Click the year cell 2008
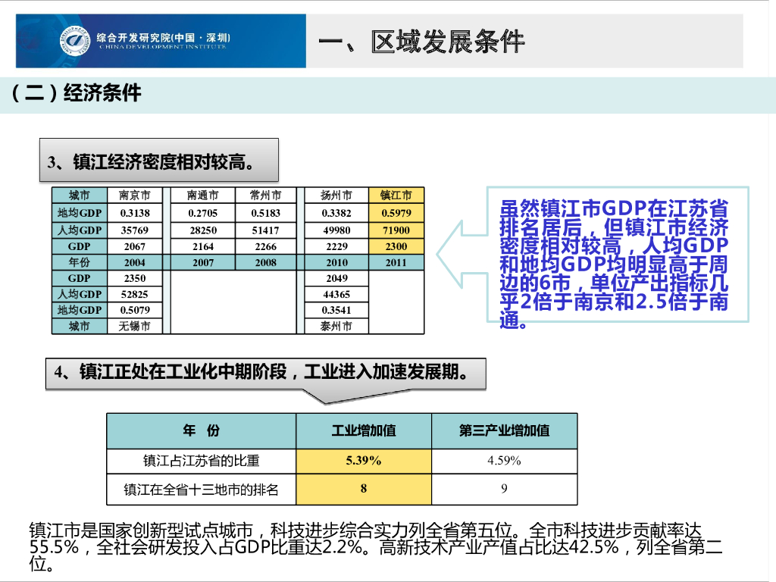The width and height of the screenshot is (776, 582). coord(266,262)
